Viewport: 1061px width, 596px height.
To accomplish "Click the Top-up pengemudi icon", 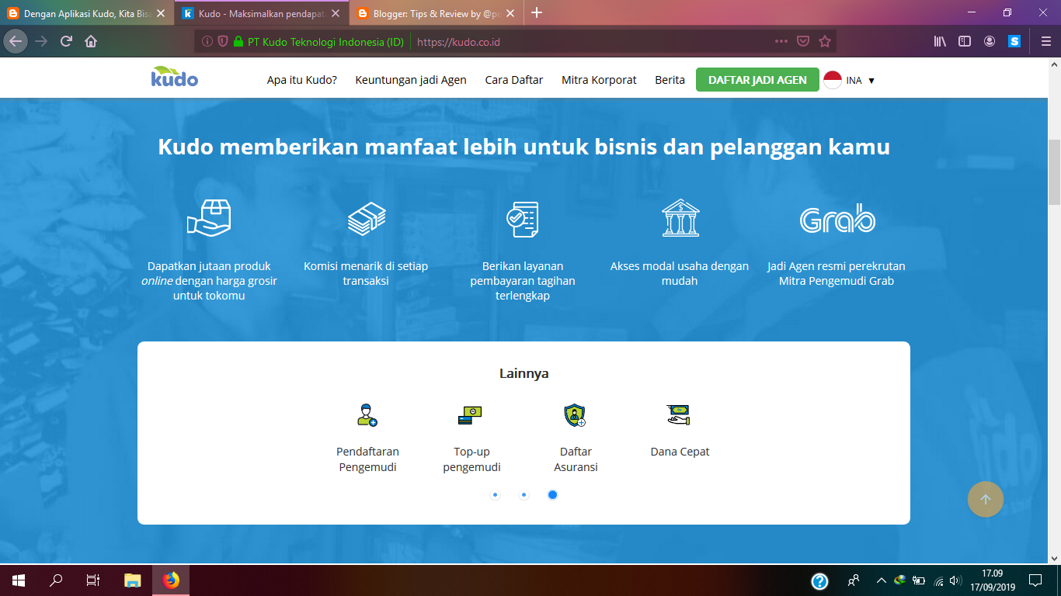I will pos(471,416).
